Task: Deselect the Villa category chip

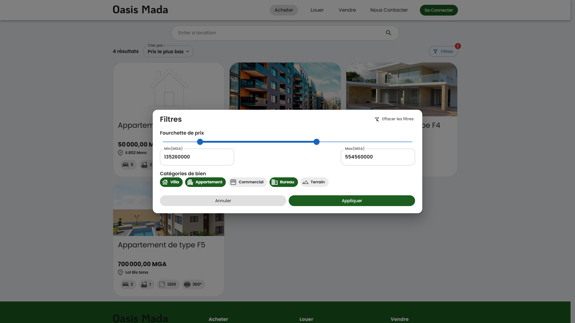Action: (171, 182)
